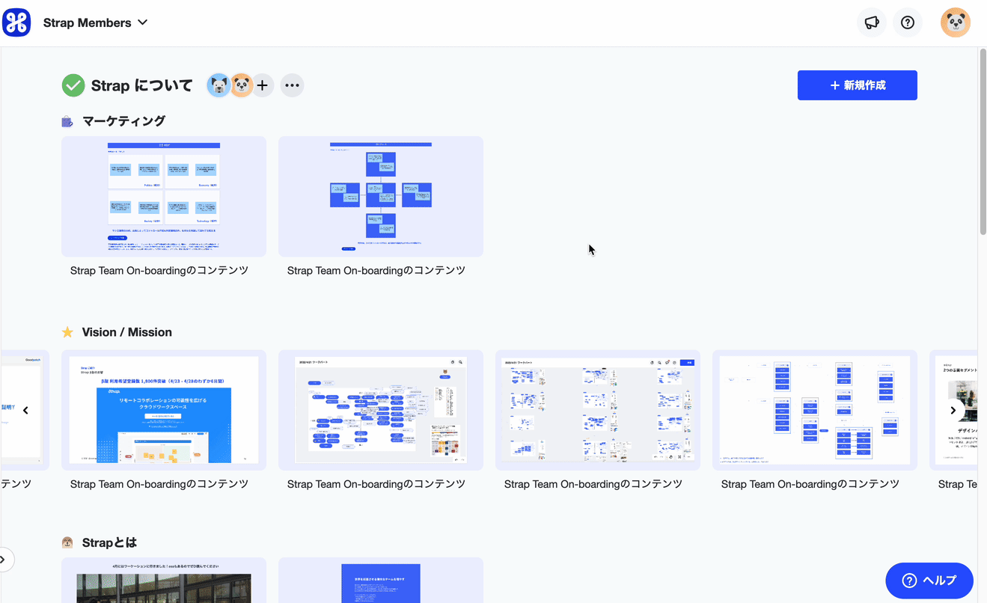Click second マーケティング board title text

[x=376, y=271]
